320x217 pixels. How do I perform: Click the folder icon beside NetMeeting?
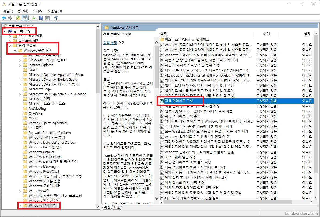[x=25, y=108]
